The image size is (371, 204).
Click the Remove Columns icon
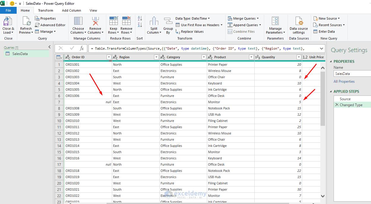tap(95, 21)
